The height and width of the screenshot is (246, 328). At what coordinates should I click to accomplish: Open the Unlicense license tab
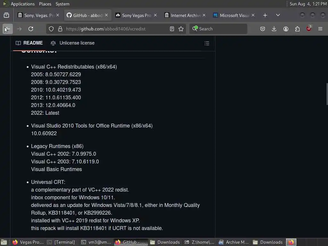tap(73, 43)
